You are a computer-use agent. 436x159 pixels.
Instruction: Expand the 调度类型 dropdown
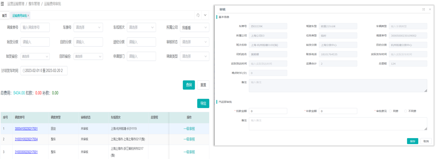point(194,56)
